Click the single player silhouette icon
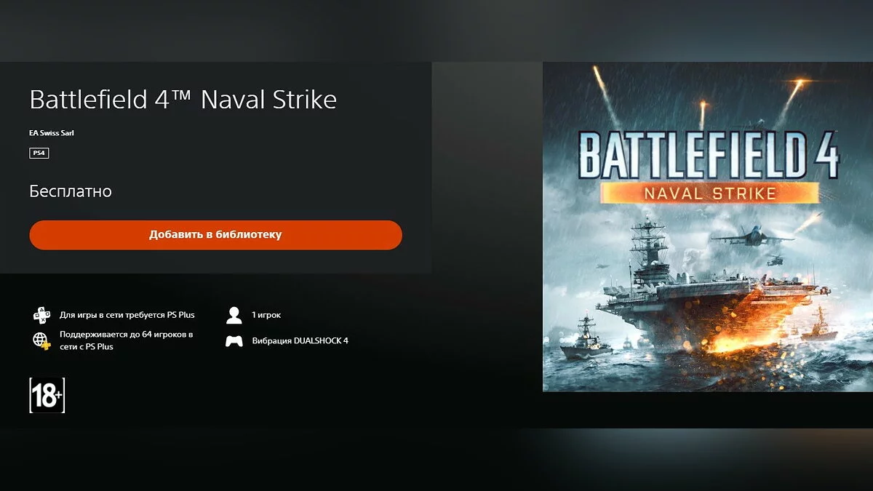 tap(234, 315)
